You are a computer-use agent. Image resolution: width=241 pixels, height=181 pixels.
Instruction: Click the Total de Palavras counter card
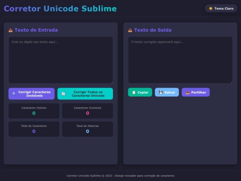tap(87, 129)
